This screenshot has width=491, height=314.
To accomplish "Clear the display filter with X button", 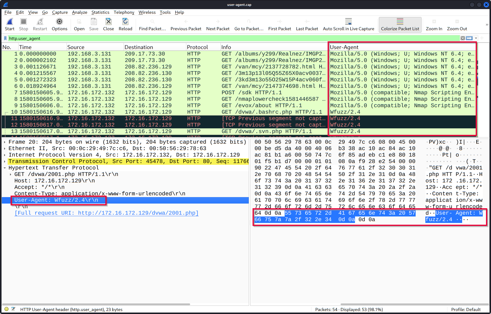I will point(463,38).
